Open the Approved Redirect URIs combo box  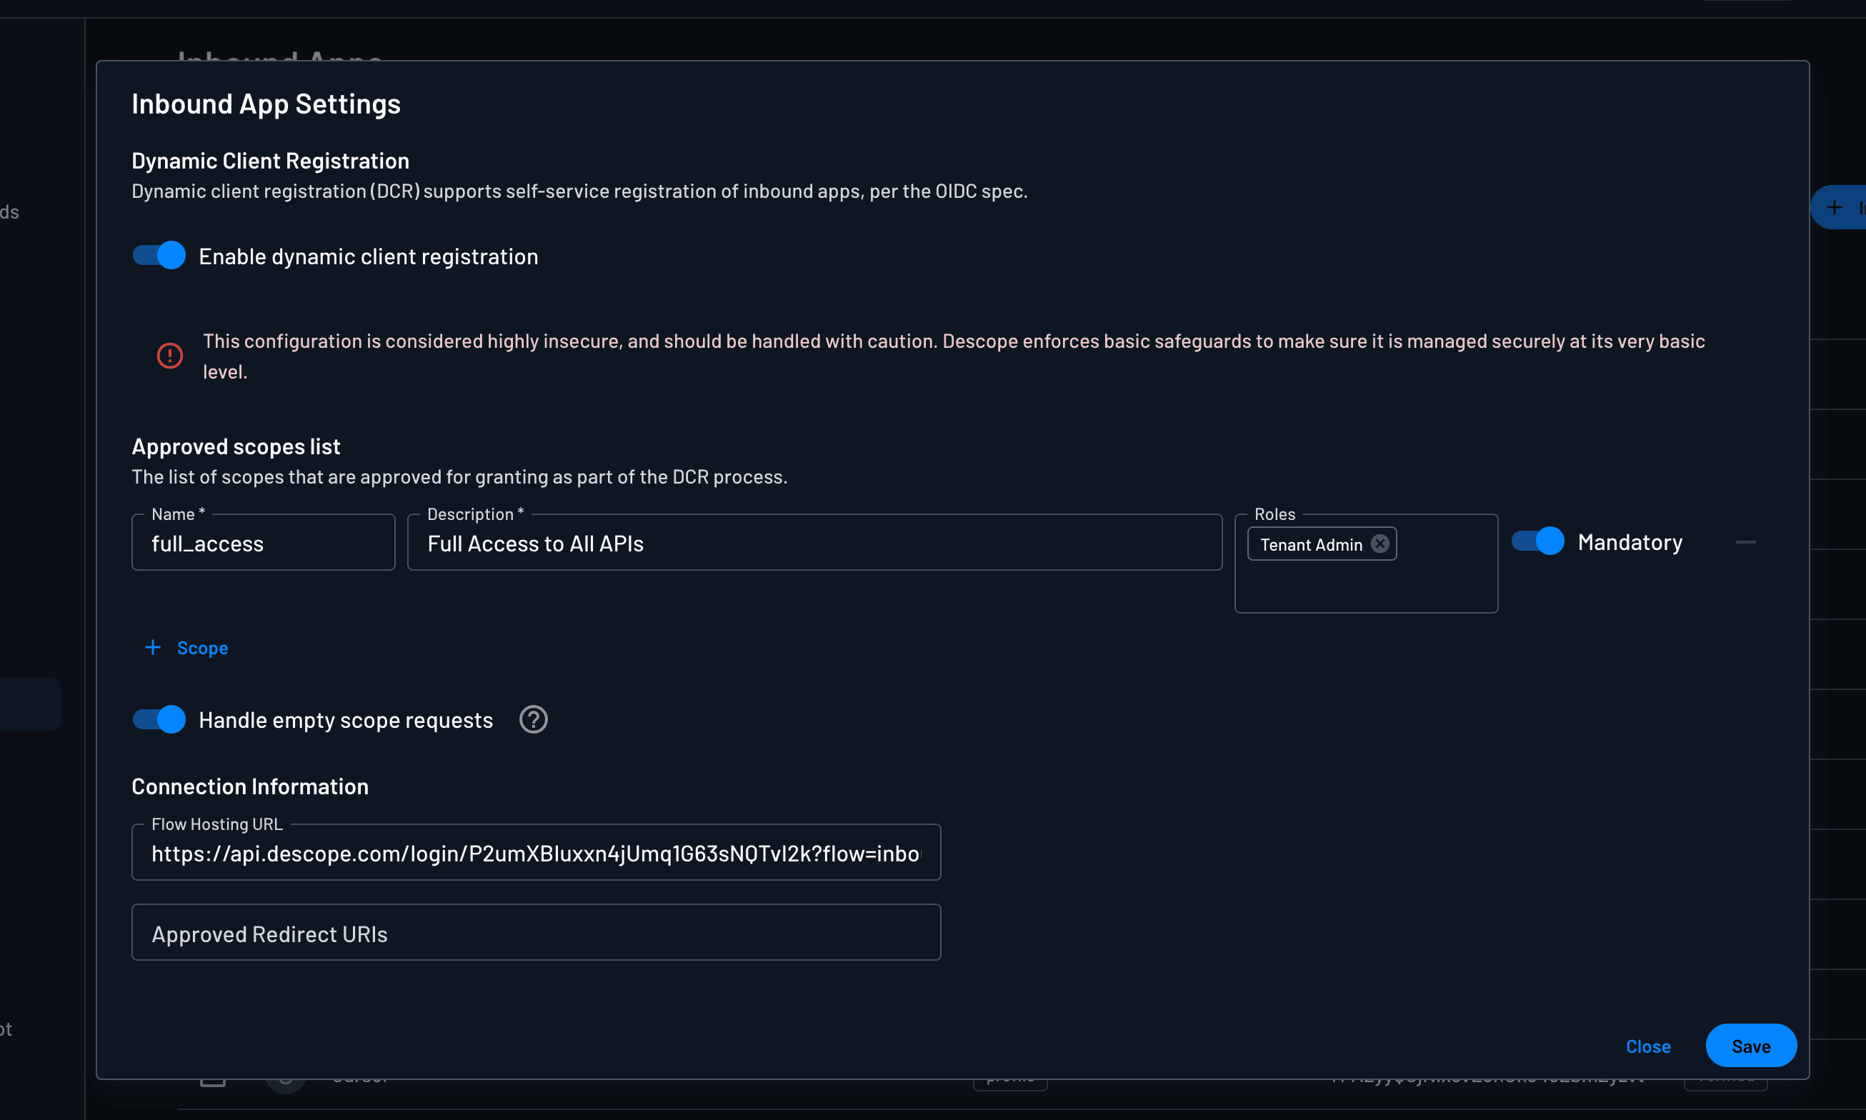point(535,932)
